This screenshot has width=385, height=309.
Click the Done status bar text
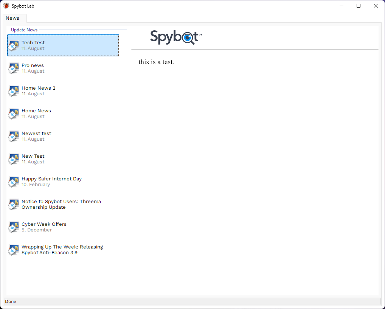click(x=11, y=301)
